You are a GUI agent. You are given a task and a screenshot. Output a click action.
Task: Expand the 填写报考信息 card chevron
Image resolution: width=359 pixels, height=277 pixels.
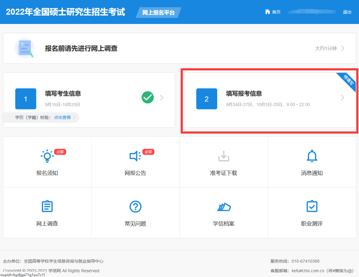click(343, 97)
